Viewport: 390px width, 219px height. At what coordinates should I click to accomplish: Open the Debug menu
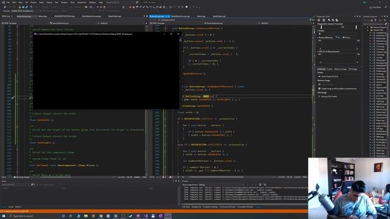49,2
